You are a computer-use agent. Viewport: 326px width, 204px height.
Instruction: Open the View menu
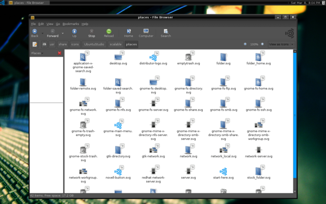coord(50,24)
